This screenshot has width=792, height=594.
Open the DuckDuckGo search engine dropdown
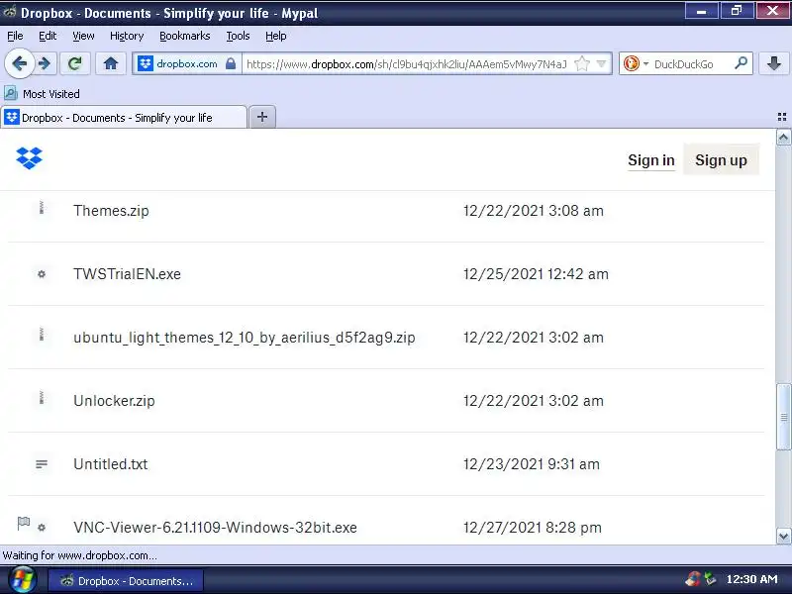645,64
